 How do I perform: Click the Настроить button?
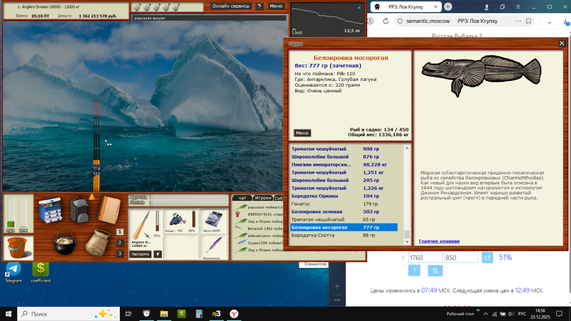pyautogui.click(x=140, y=254)
